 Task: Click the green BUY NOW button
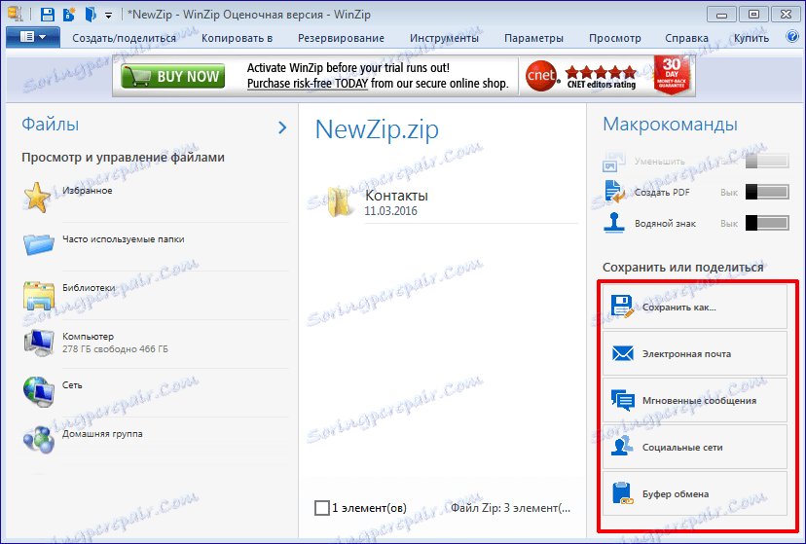173,77
